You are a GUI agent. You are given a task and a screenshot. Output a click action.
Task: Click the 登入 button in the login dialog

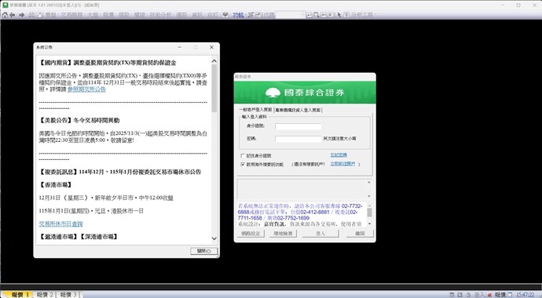click(320, 234)
